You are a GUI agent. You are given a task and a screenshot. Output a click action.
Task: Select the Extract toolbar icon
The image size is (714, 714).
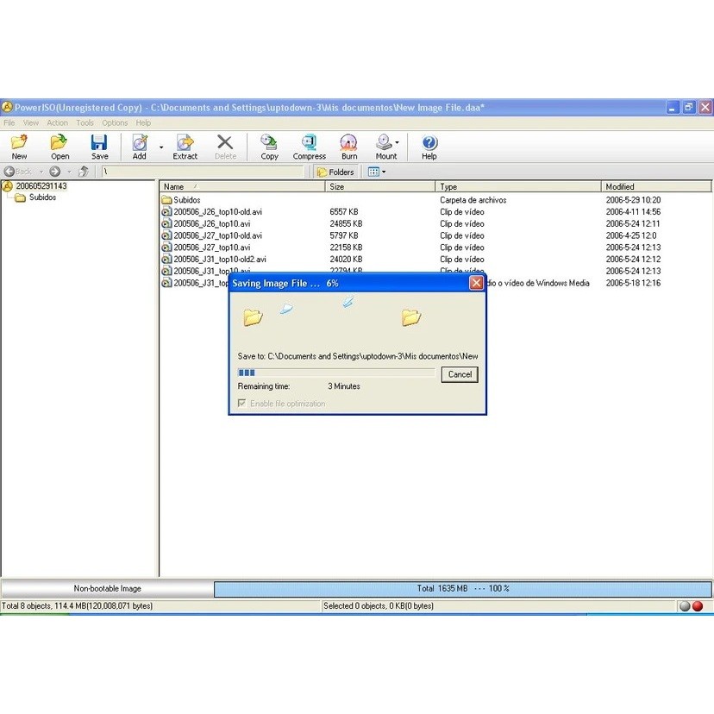(185, 147)
